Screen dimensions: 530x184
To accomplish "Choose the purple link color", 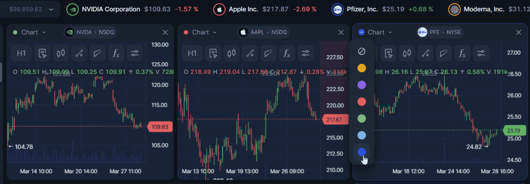I will pos(361,85).
